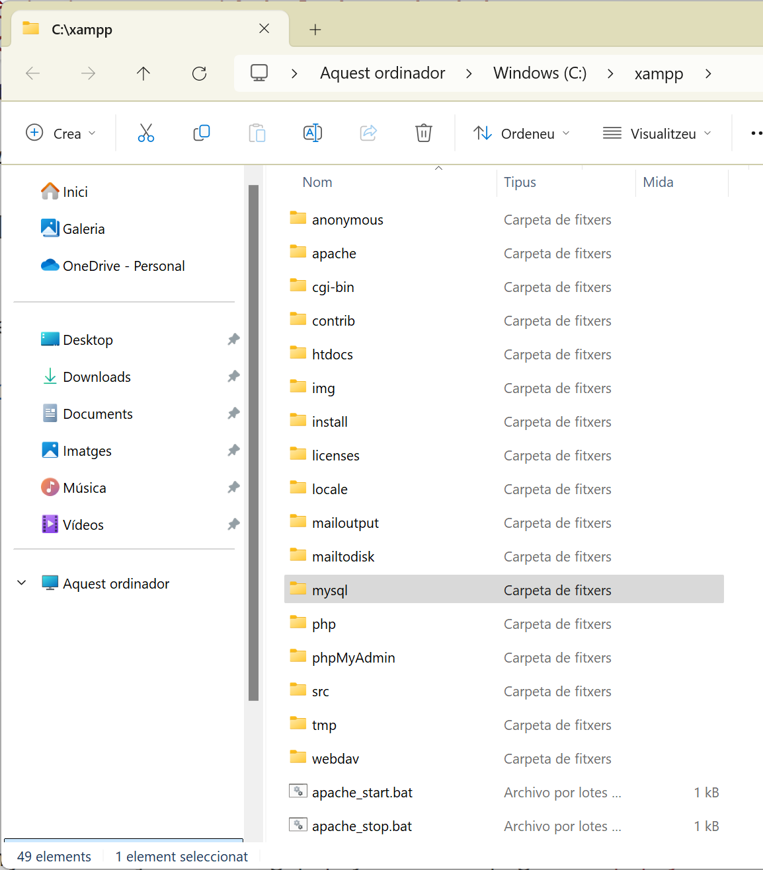Image resolution: width=763 pixels, height=870 pixels.
Task: Select the htdocs folder
Action: coord(332,355)
